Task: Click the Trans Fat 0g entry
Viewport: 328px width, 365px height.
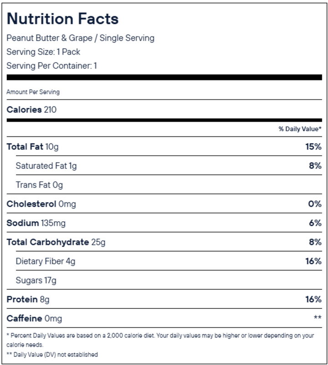Action: tap(39, 185)
